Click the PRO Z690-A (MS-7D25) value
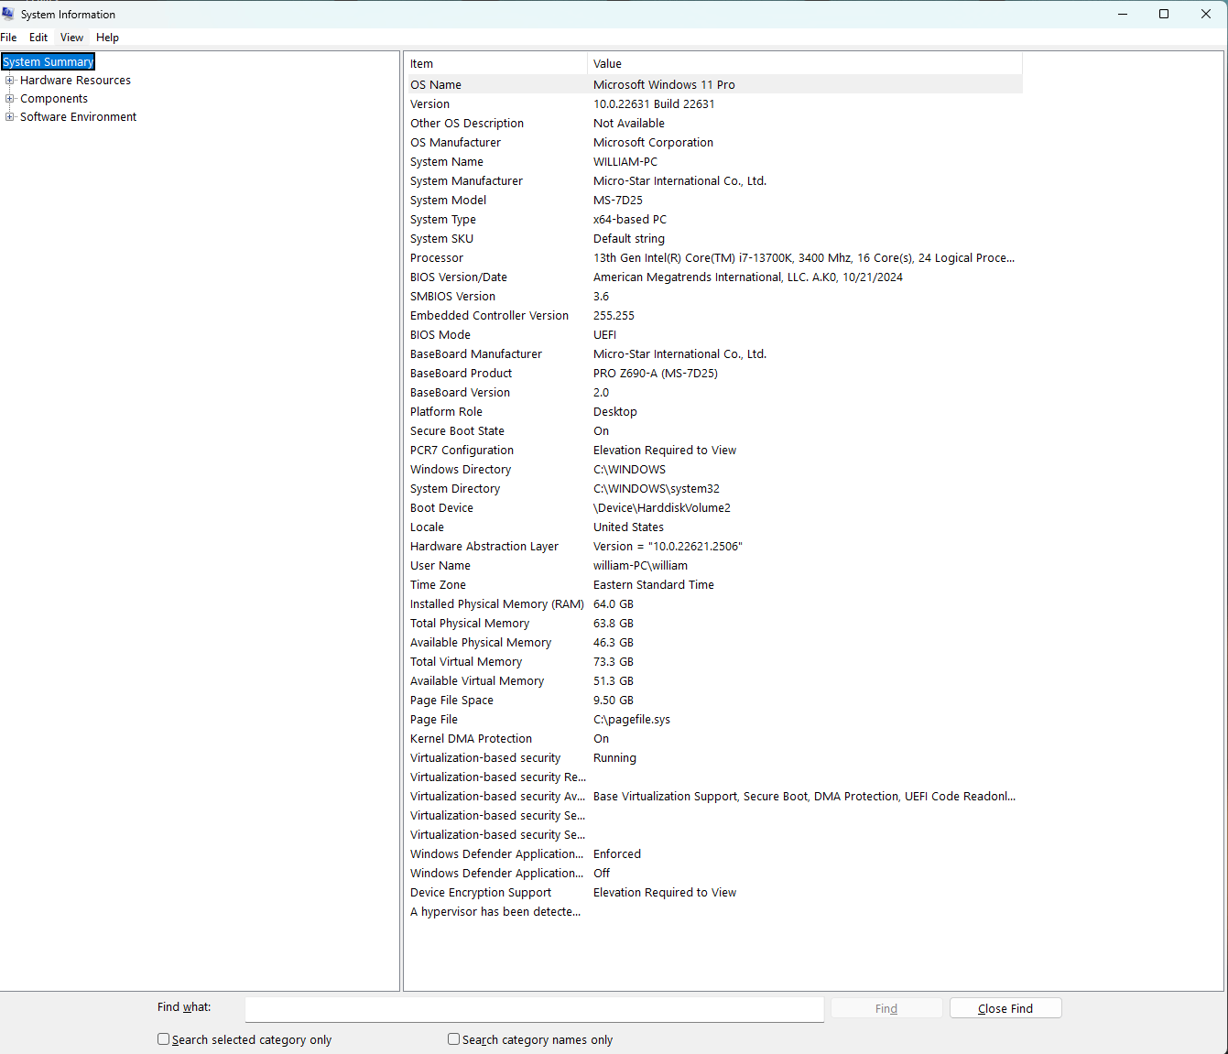This screenshot has height=1054, width=1228. (656, 373)
